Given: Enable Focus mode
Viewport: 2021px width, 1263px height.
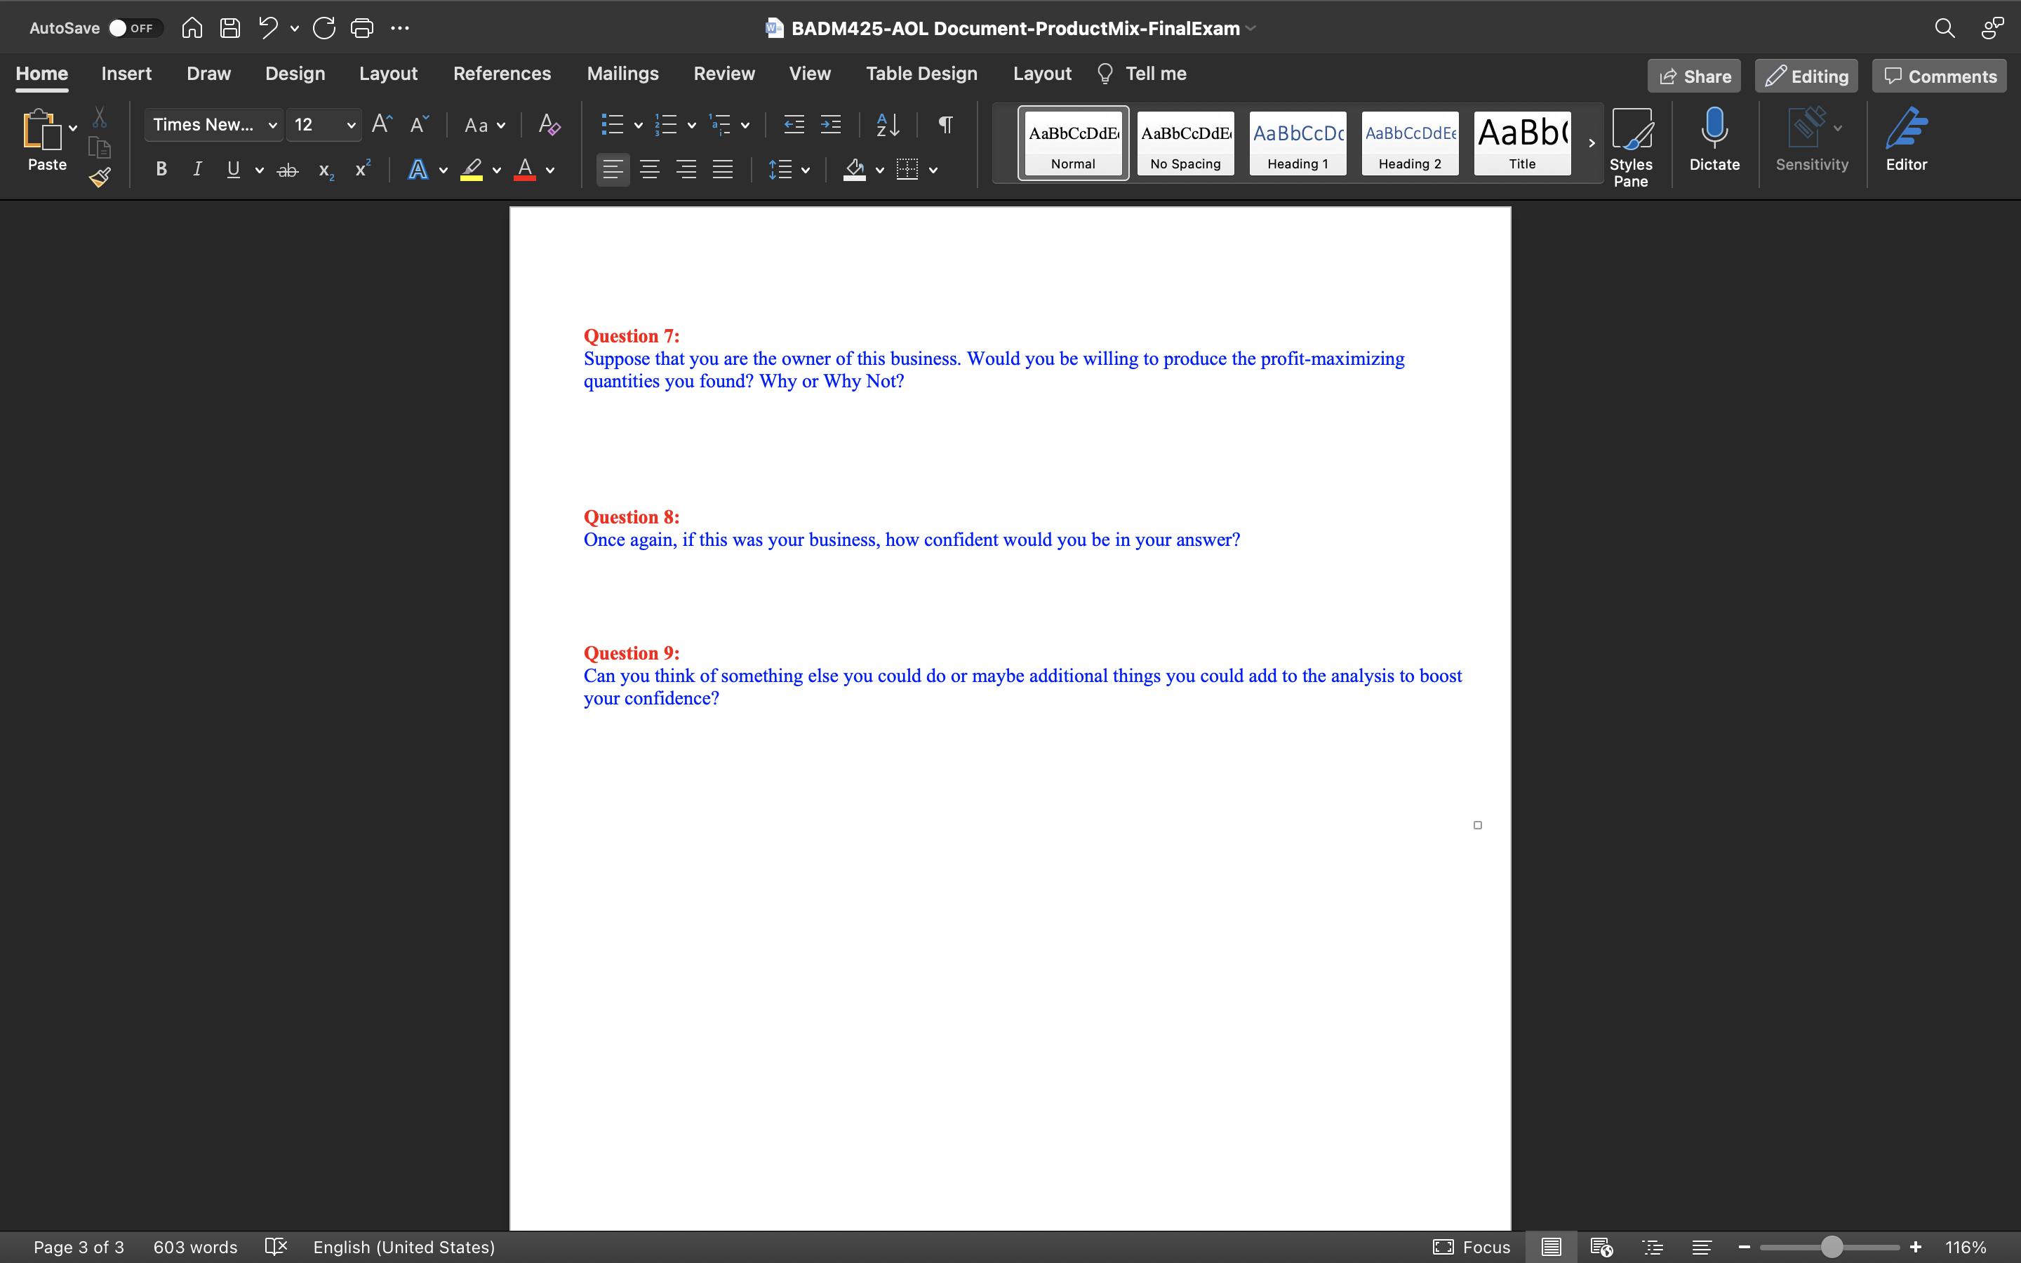Looking at the screenshot, I should (x=1470, y=1246).
